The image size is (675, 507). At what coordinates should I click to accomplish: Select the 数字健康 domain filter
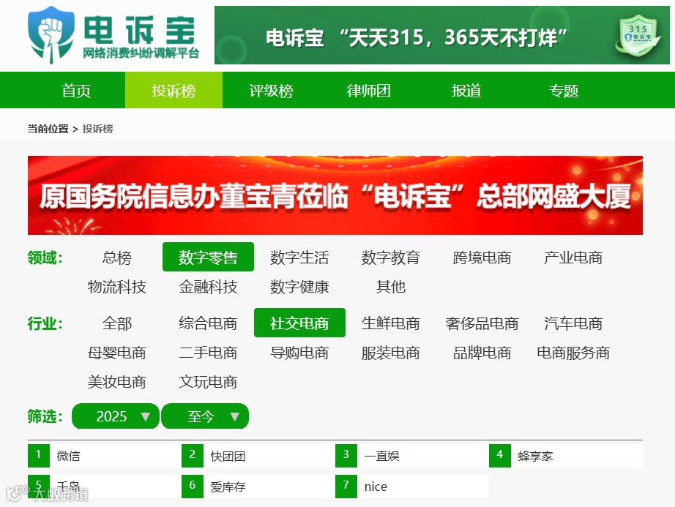(x=299, y=286)
